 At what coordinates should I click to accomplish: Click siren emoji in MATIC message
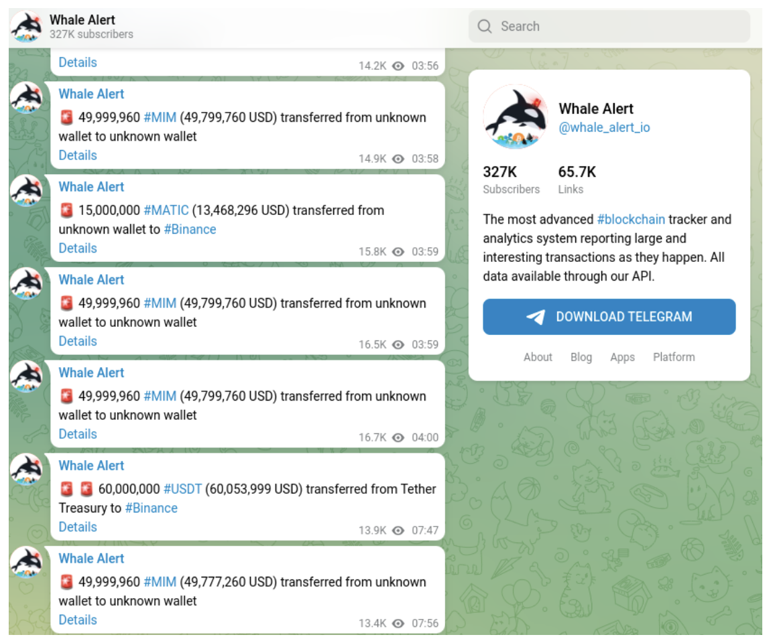(66, 210)
